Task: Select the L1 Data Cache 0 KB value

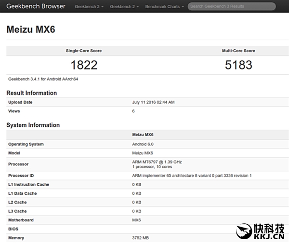Action: (x=137, y=193)
